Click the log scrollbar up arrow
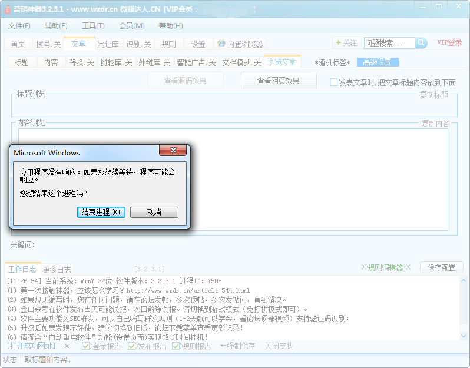 coord(464,281)
